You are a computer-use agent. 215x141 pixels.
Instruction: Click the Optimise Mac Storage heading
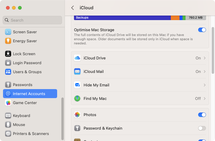tap(94, 30)
